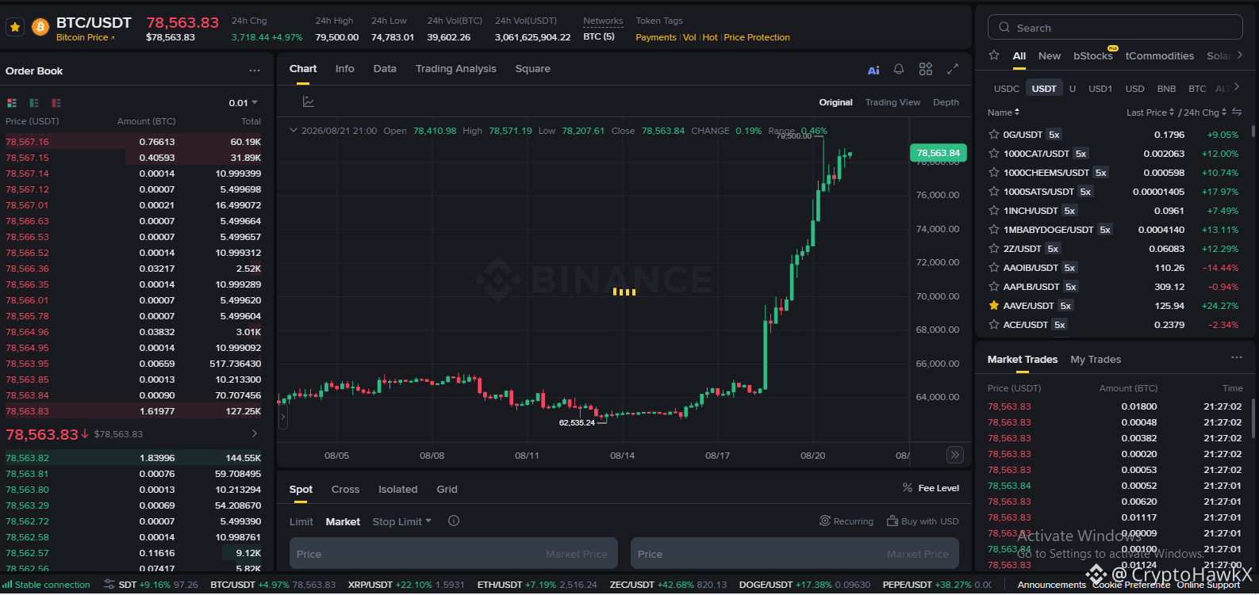The height and width of the screenshot is (595, 1259).
Task: Open the Square tab
Action: coord(533,69)
